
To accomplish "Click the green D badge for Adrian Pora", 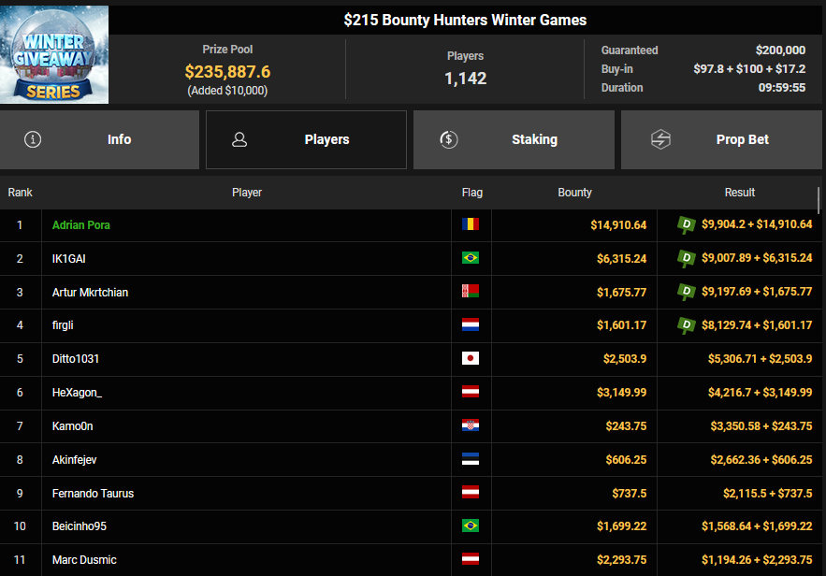I will 688,224.
